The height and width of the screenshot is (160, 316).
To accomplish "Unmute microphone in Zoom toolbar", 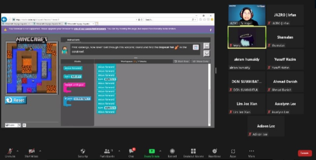I will (10, 153).
